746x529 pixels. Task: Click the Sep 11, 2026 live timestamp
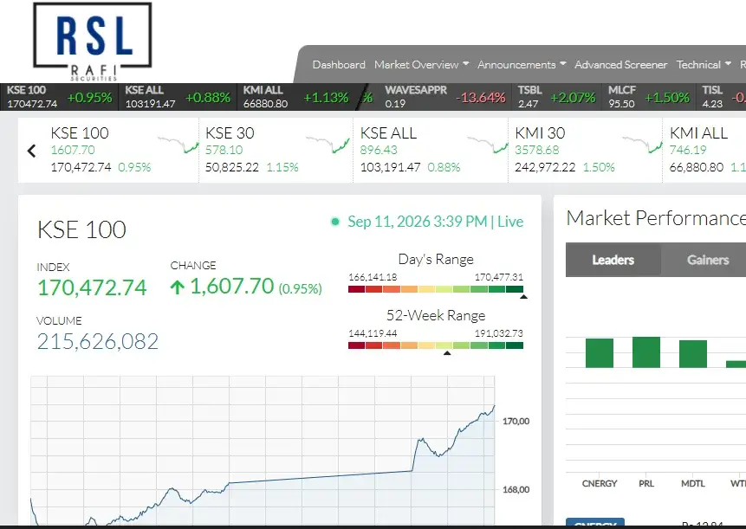pos(435,222)
